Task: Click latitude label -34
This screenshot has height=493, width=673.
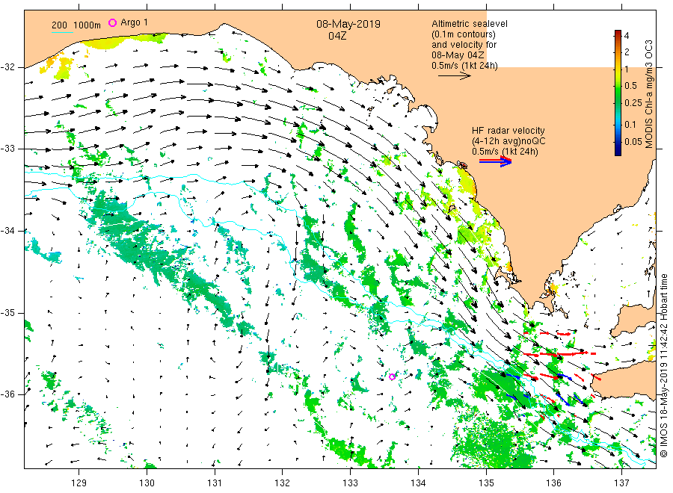Action: click(x=7, y=231)
